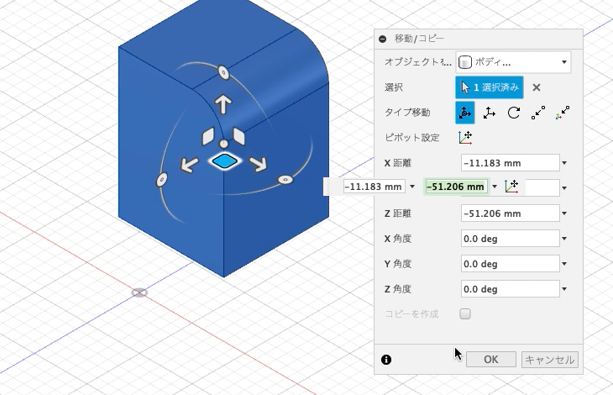The image size is (613, 395).
Task: Click the right vertical plane manipulator handle
Action: pyautogui.click(x=238, y=136)
